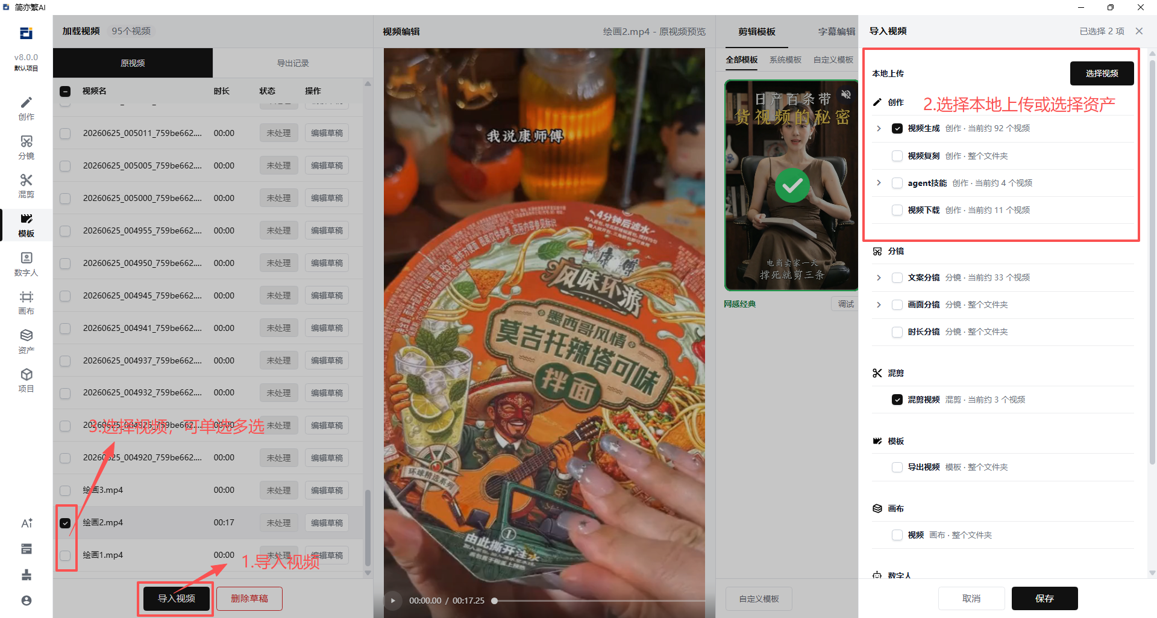Uncheck the 视频生成 checkbox
The image size is (1157, 618).
pyautogui.click(x=897, y=129)
